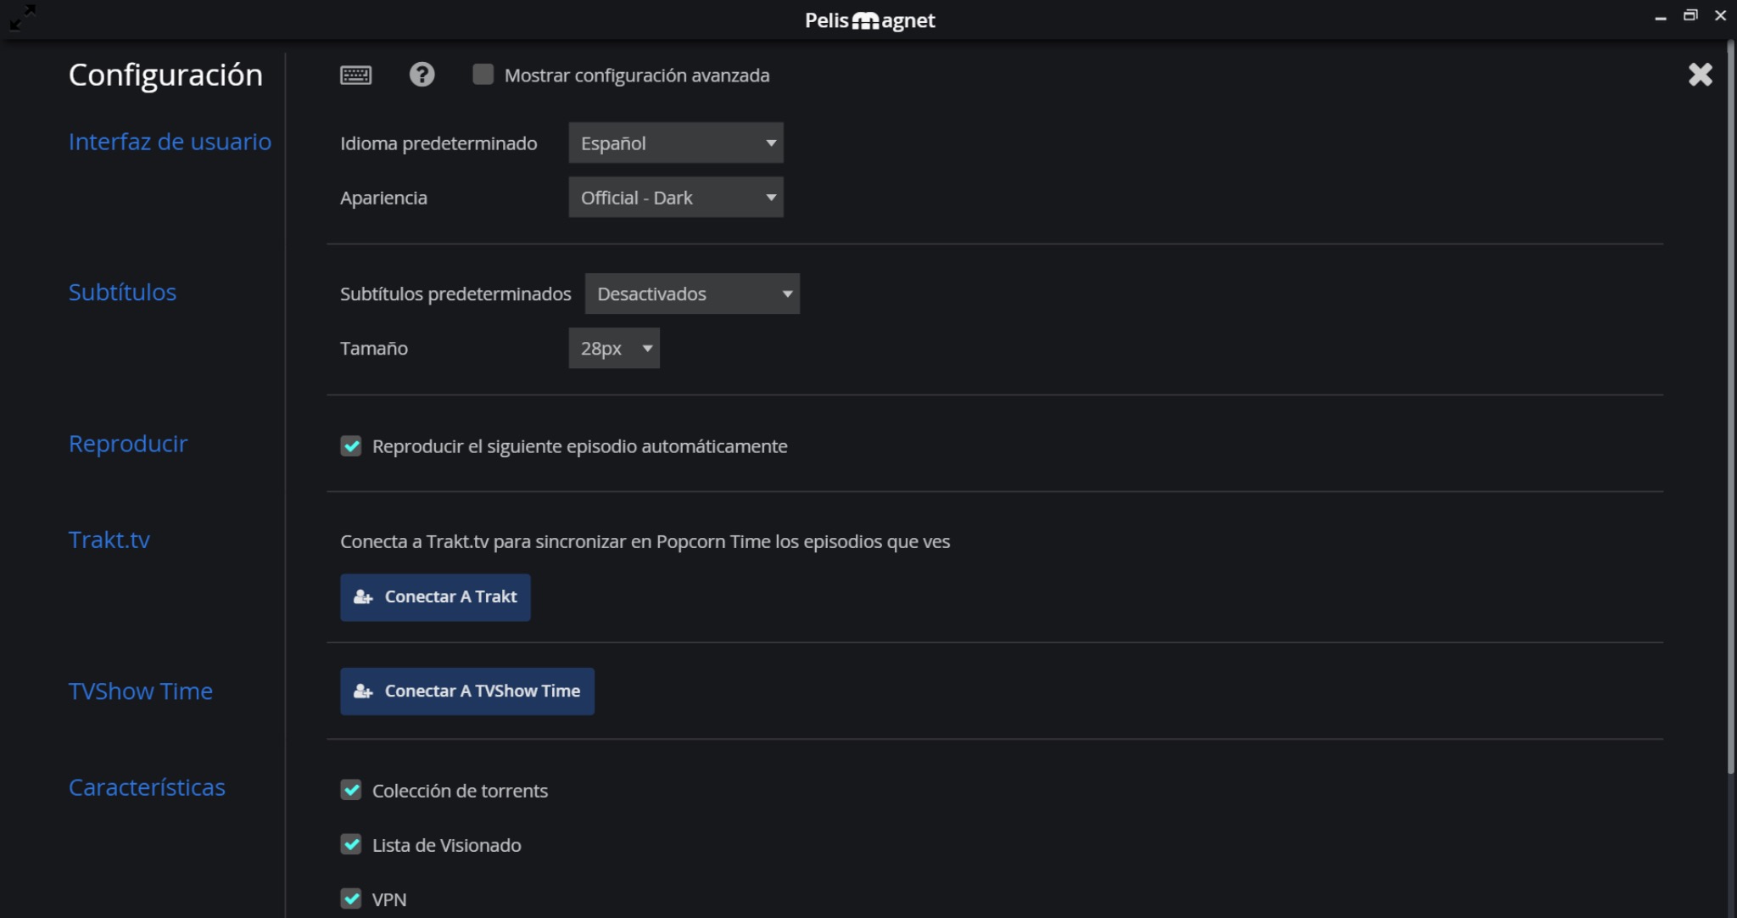Toggle Colección de torrents checkbox
The width and height of the screenshot is (1737, 918).
click(350, 790)
